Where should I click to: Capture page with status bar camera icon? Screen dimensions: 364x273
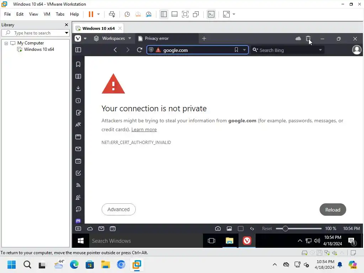[x=218, y=229]
